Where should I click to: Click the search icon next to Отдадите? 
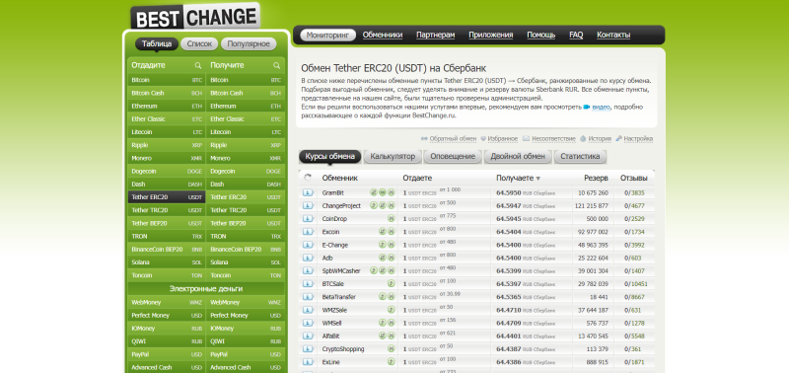click(x=198, y=65)
